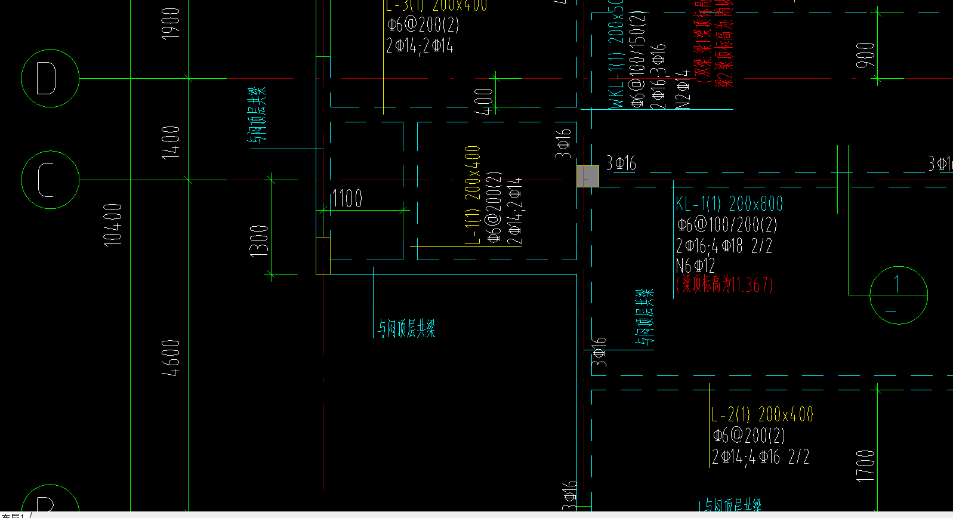Pick rebar note 2Φ14;4Φ16 2/2

[761, 457]
